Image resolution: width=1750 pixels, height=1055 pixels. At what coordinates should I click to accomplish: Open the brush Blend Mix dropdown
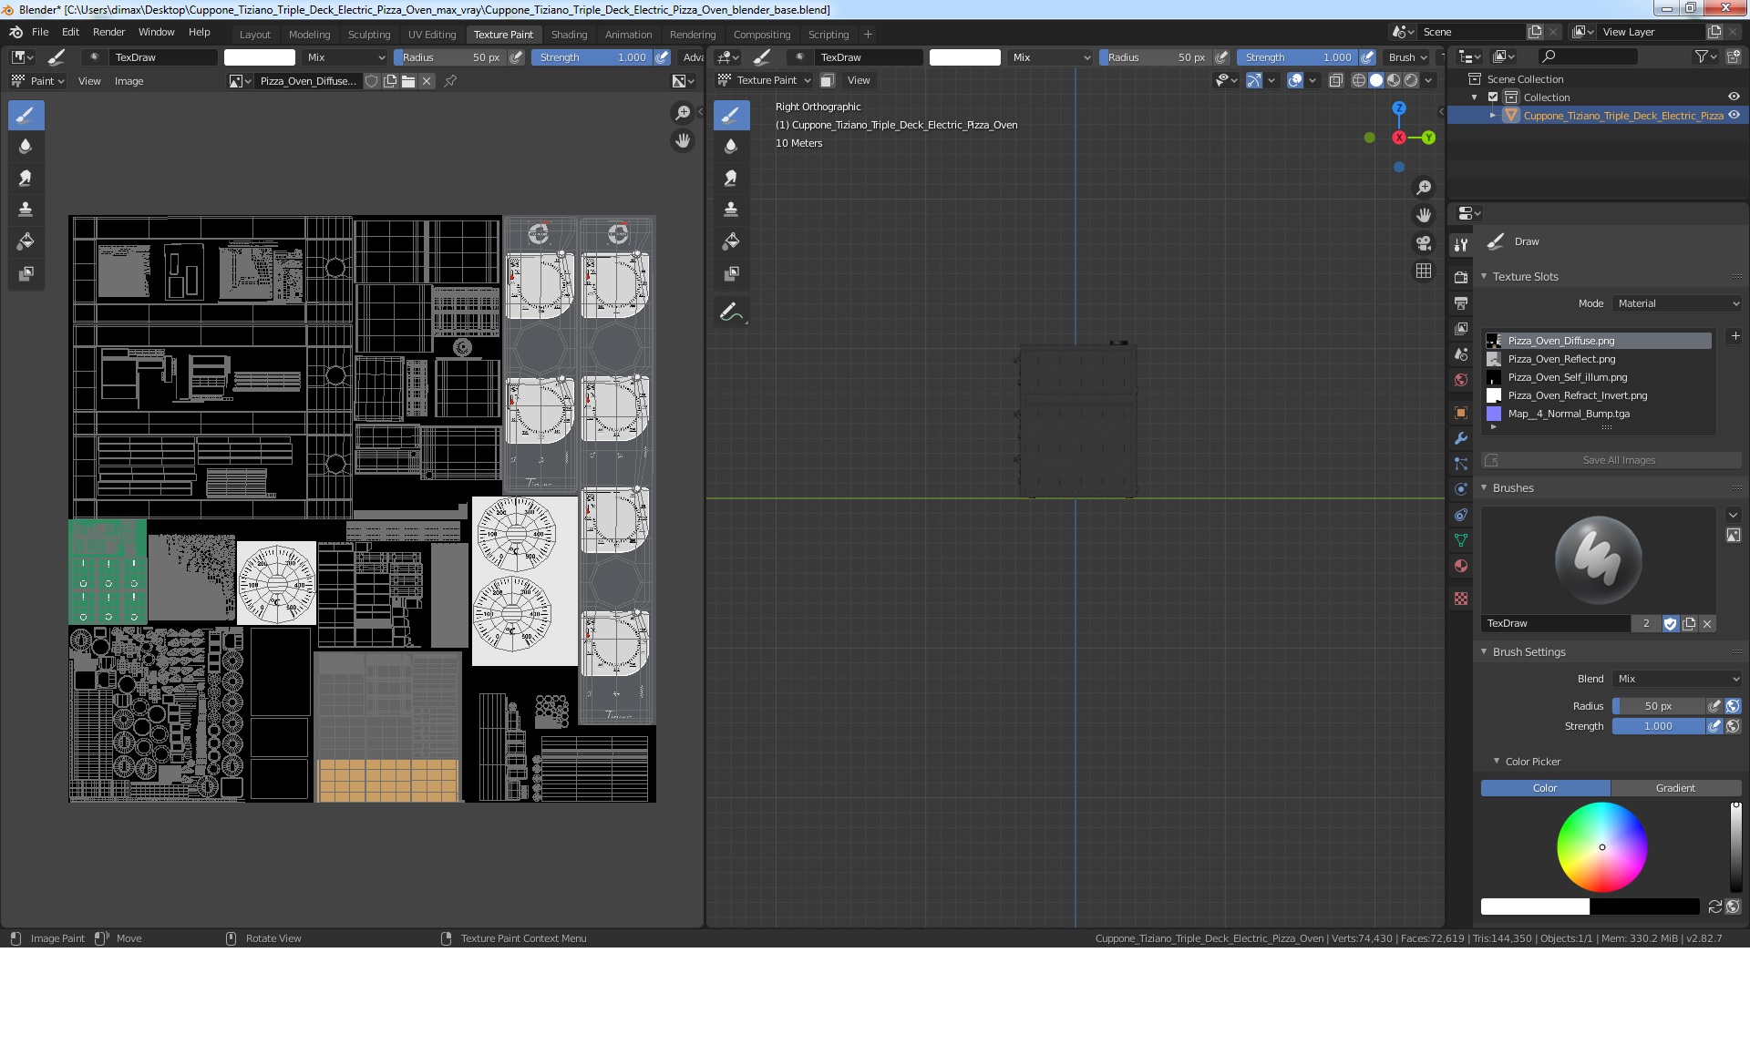[1677, 679]
